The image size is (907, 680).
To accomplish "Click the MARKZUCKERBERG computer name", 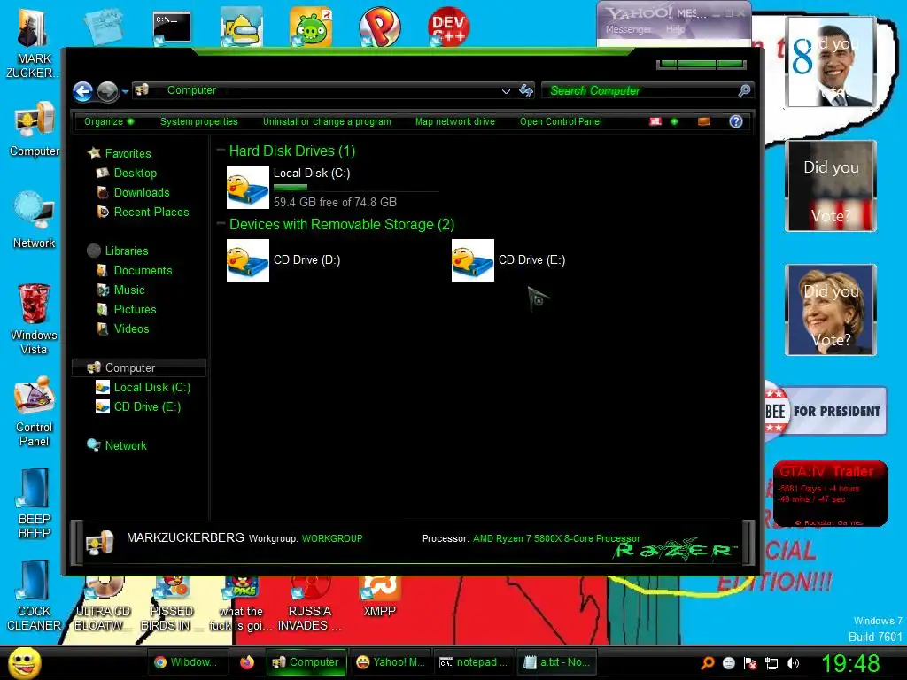I will point(185,537).
